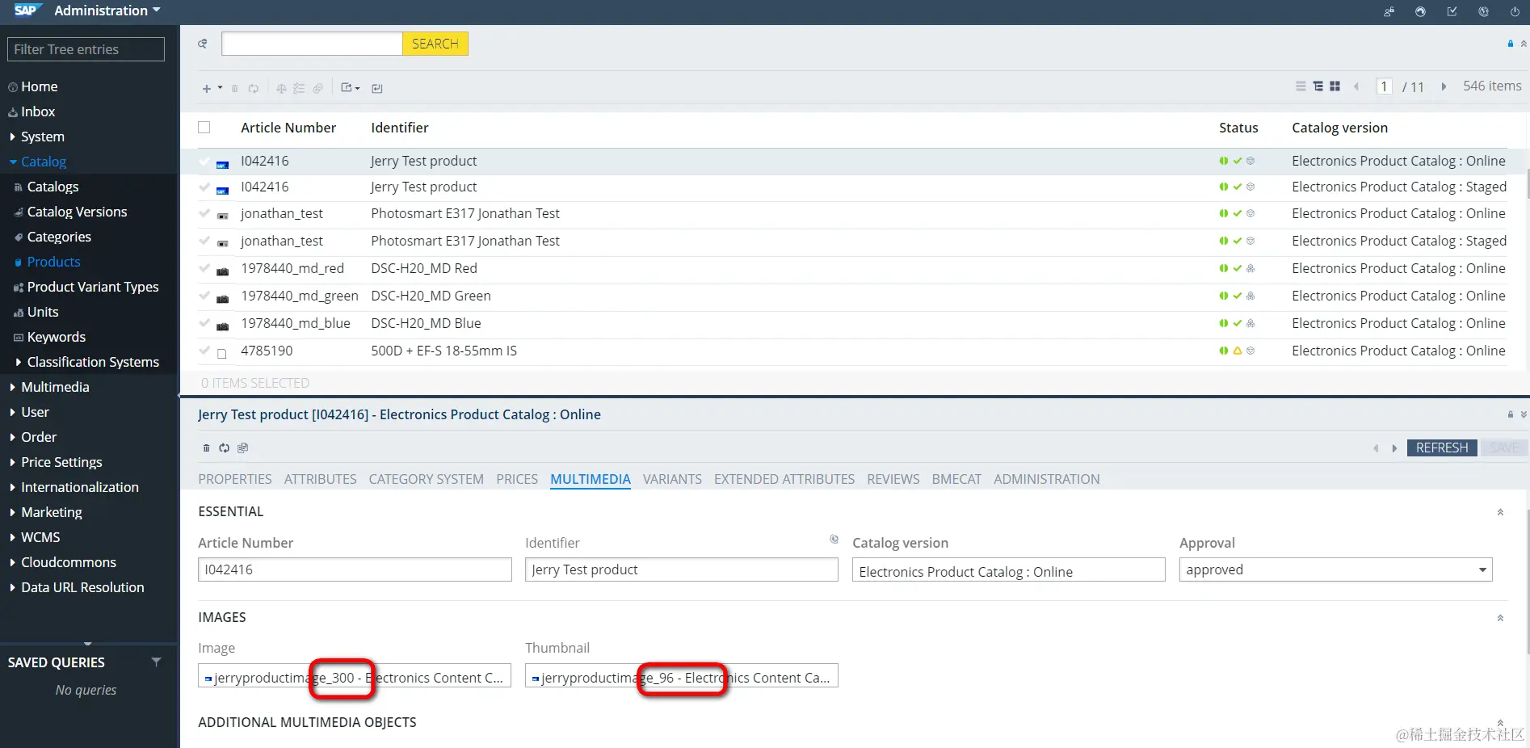Click the yellow Search button
This screenshot has width=1530, height=748.
point(435,44)
